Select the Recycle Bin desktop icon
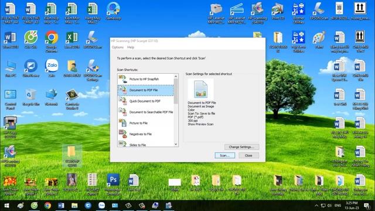Screen dimensions: 375x211 31,97
